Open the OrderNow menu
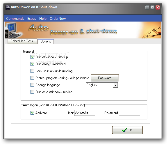The width and height of the screenshot is (168, 145). click(x=58, y=19)
